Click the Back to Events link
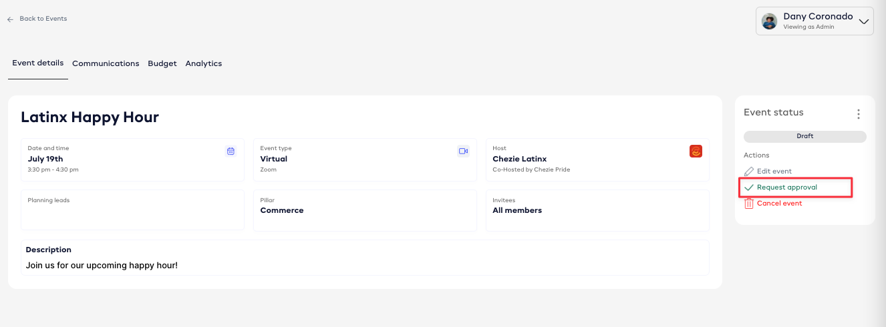Image resolution: width=886 pixels, height=327 pixels. (x=43, y=19)
